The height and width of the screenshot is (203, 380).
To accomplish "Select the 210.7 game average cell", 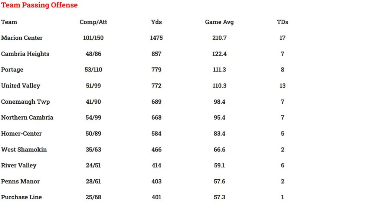I will [219, 38].
